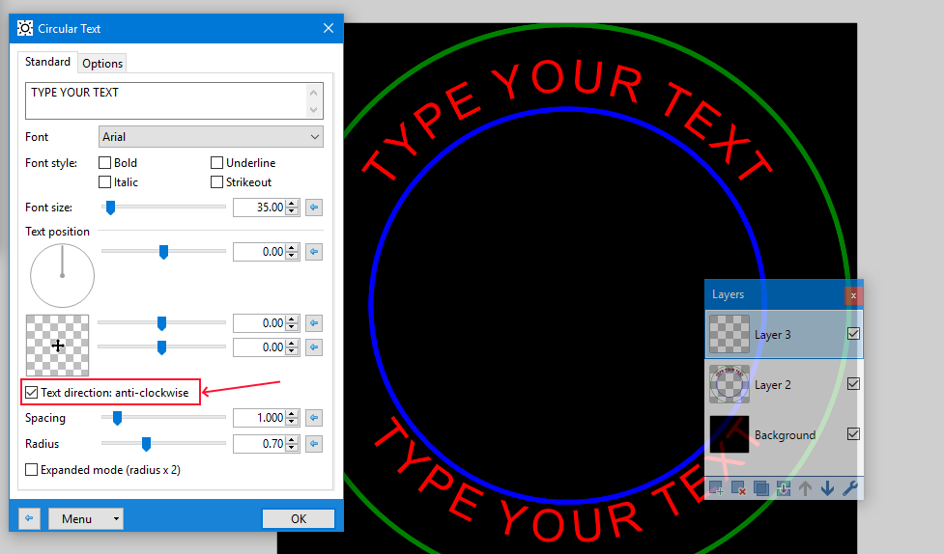944x554 pixels.
Task: Uncheck Text direction: anti-clockwise
Action: pyautogui.click(x=31, y=393)
